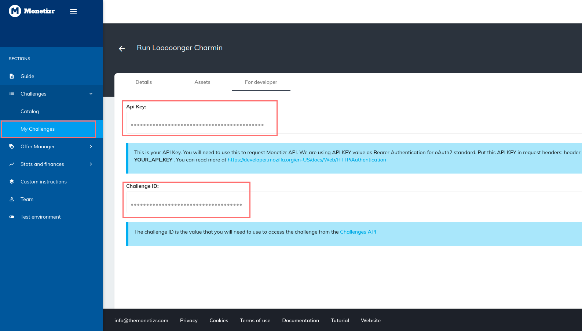Click the back arrow beside challenge title
This screenshot has height=331, width=582.
pos(122,49)
